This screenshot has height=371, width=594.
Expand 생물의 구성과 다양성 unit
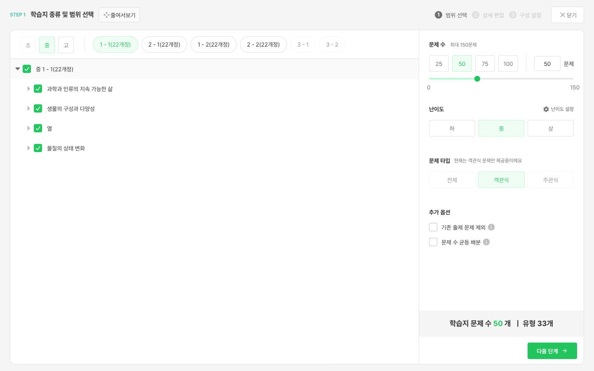(x=28, y=108)
